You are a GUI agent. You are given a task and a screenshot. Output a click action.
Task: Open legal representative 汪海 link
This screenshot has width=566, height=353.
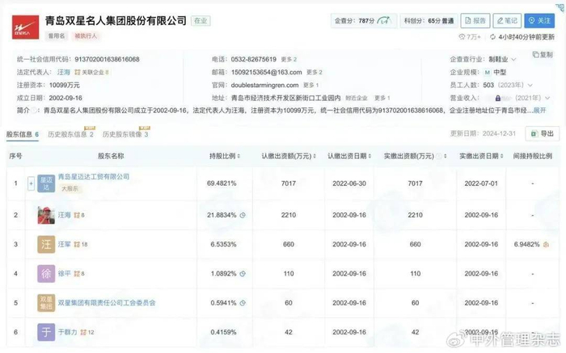coord(64,72)
